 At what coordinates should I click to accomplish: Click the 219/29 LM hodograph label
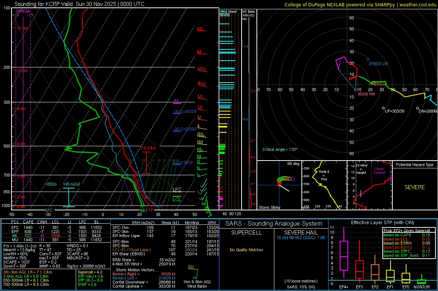[x=378, y=64]
